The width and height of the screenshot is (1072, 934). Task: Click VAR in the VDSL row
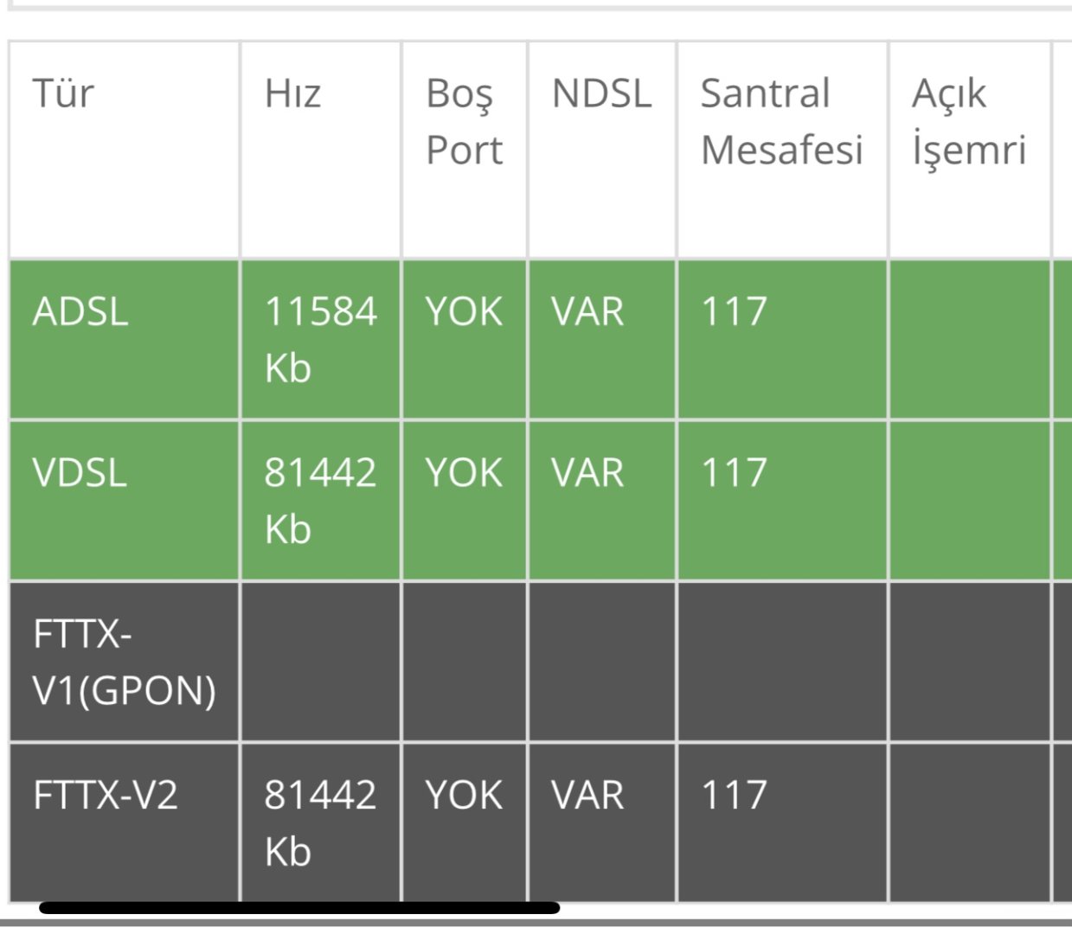pyautogui.click(x=587, y=473)
